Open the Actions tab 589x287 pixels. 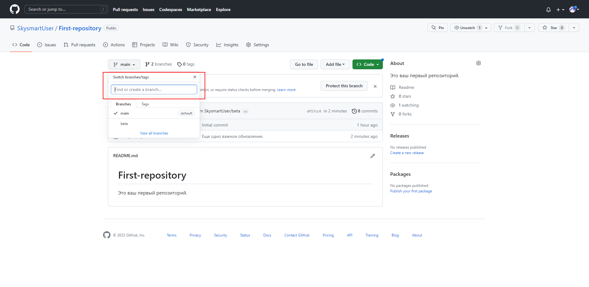114,45
